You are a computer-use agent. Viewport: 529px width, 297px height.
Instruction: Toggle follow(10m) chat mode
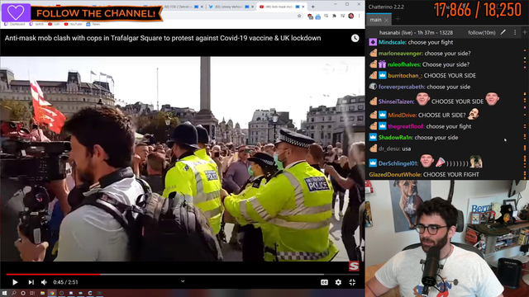click(481, 33)
